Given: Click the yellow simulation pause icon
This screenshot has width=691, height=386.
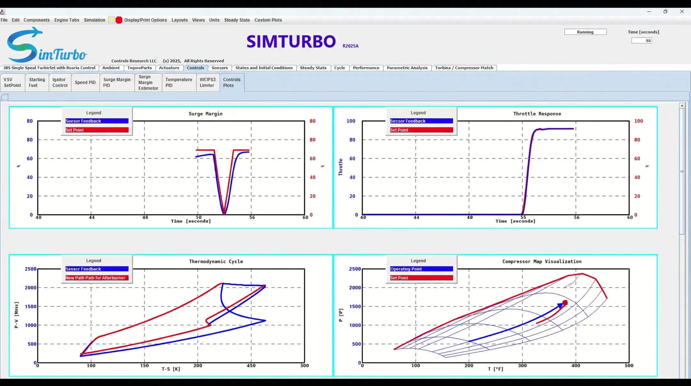Looking at the screenshot, I should click(111, 20).
